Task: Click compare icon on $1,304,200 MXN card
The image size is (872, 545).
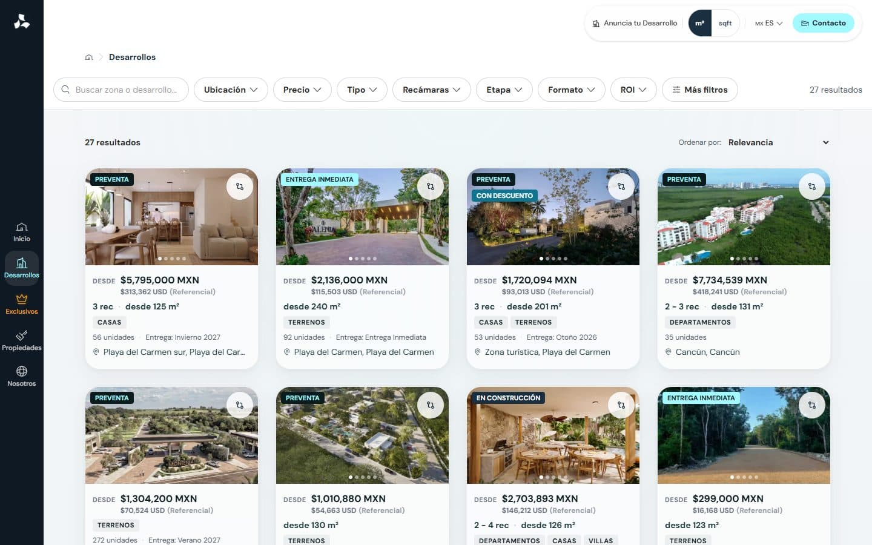Action: tap(240, 405)
